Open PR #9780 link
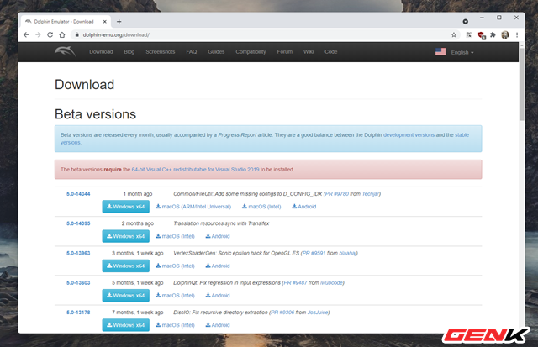This screenshot has width=538, height=347. tap(337, 194)
